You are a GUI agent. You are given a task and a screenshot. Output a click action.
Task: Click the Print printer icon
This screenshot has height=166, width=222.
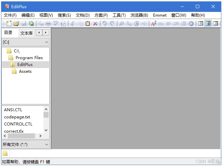pos(48,23)
